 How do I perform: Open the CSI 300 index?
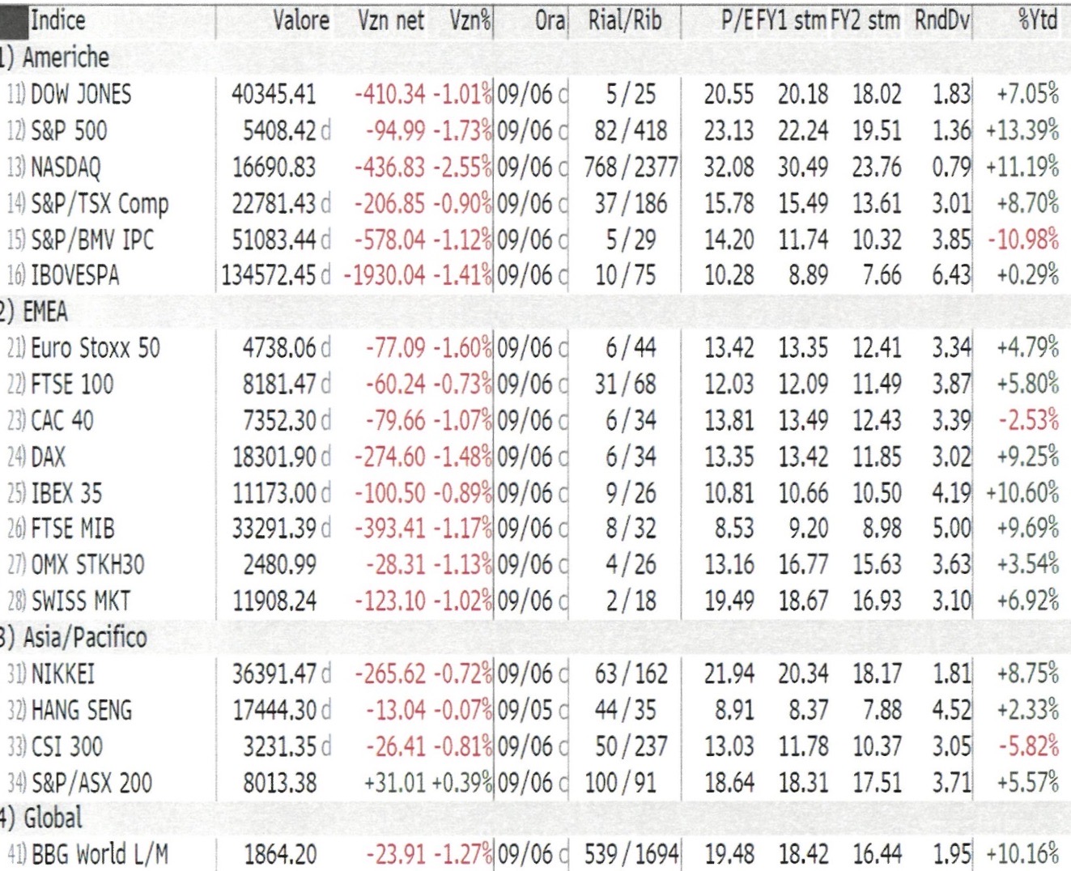67,746
